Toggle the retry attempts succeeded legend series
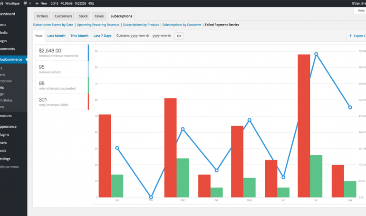 click(x=62, y=85)
